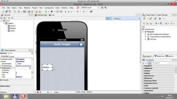Image resolution: width=177 pixels, height=99 pixels.
Task: Click the info button on the iPhone toolbar
Action: (x=81, y=45)
